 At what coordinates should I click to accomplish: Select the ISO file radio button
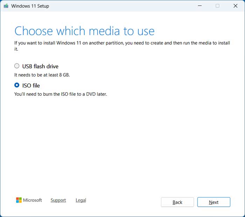click(x=17, y=85)
